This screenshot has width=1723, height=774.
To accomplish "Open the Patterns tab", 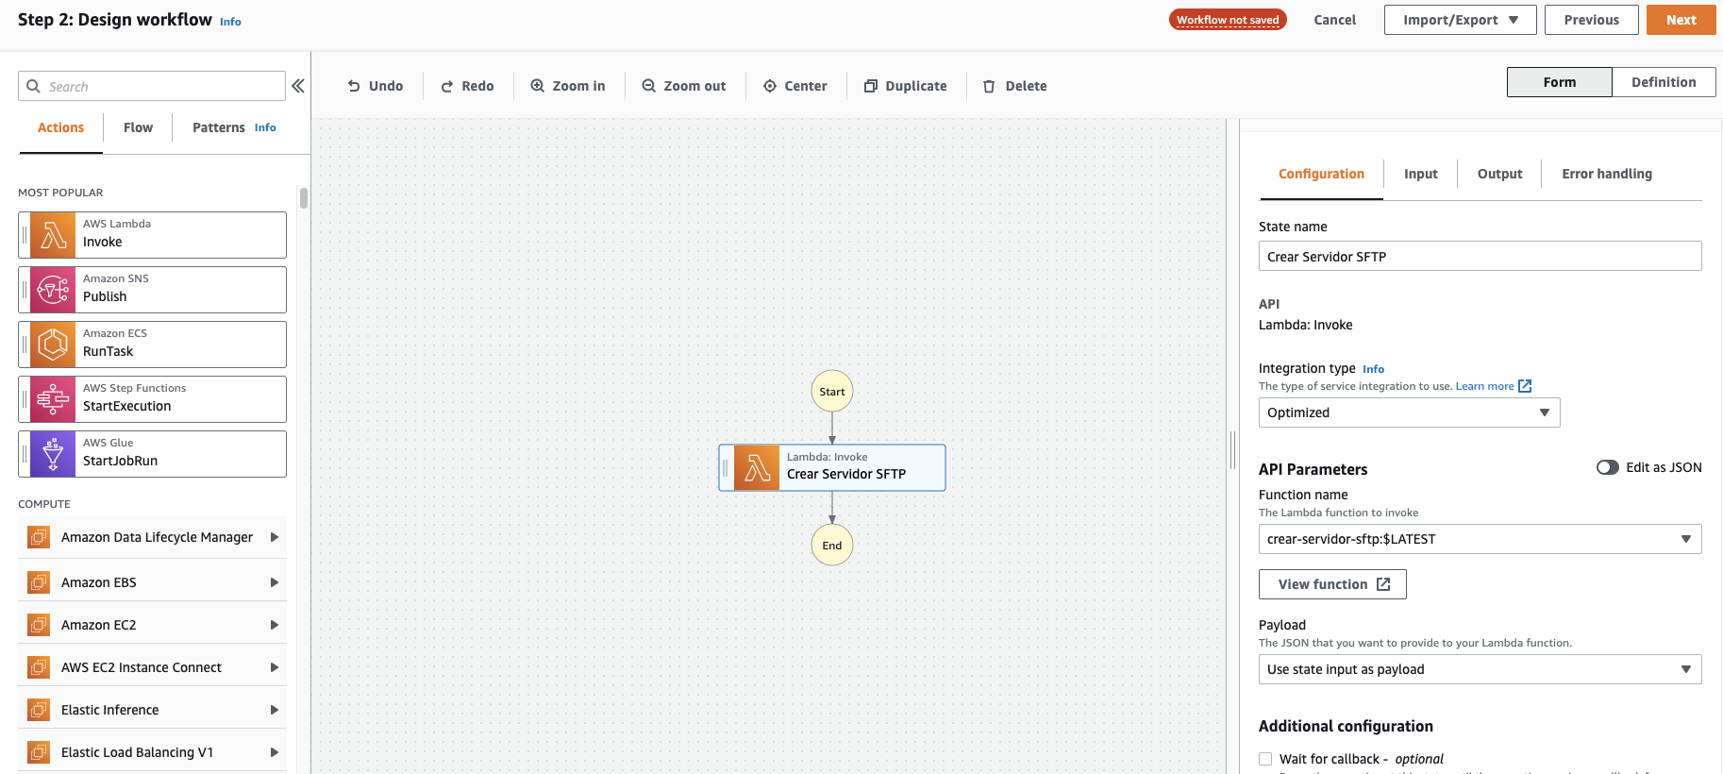I will pyautogui.click(x=218, y=127).
